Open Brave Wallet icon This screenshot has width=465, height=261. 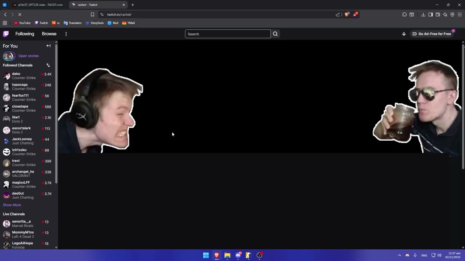pyautogui.click(x=438, y=14)
